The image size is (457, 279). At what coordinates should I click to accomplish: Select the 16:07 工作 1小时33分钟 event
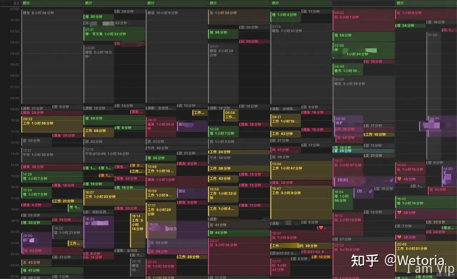tap(115, 197)
